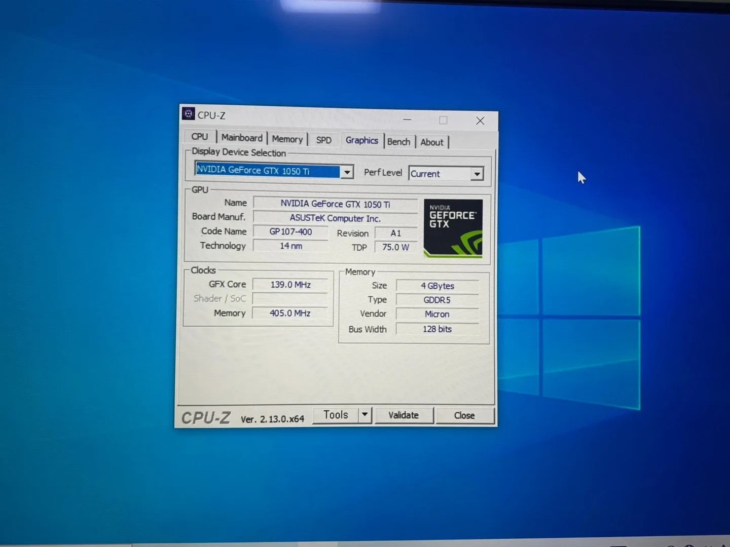Image resolution: width=730 pixels, height=547 pixels.
Task: Switch to the CPU tab
Action: point(200,137)
